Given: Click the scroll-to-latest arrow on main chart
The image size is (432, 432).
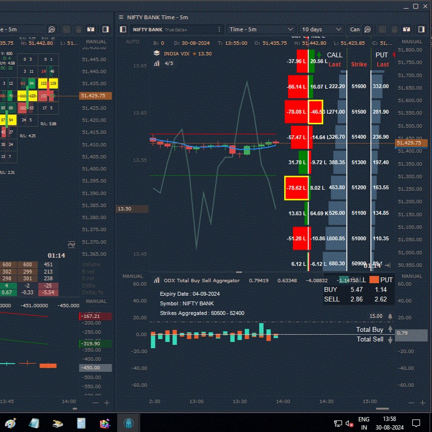Looking at the screenshot, I should [387, 265].
